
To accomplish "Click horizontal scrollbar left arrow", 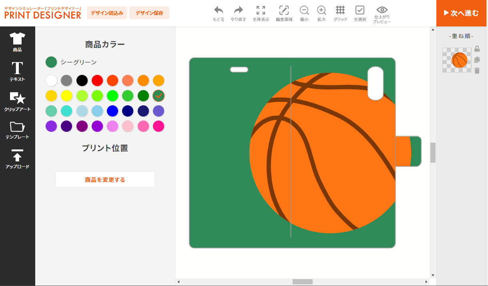I will tap(179, 282).
